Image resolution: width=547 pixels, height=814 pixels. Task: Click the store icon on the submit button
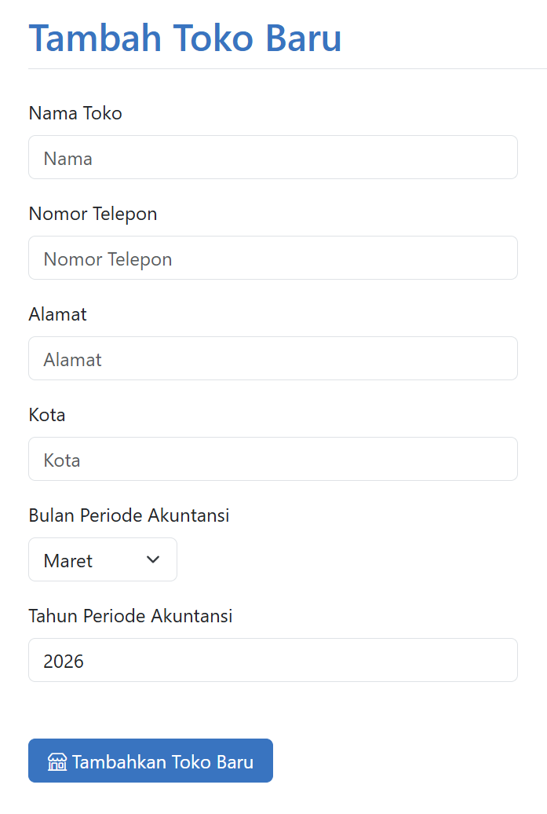pos(57,761)
